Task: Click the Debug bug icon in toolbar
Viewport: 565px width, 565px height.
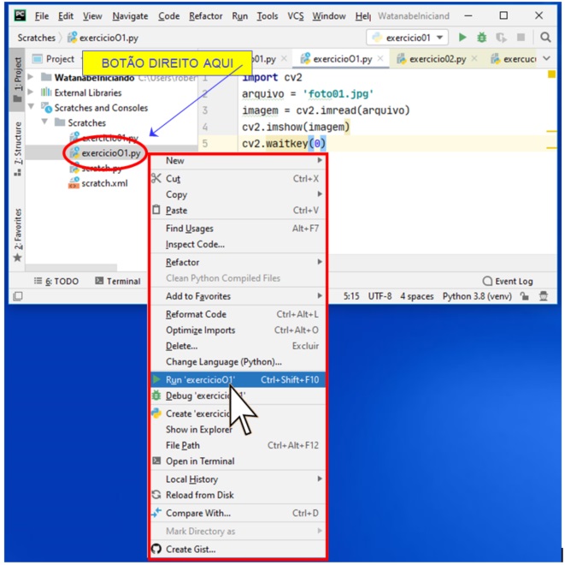Action: tap(481, 38)
